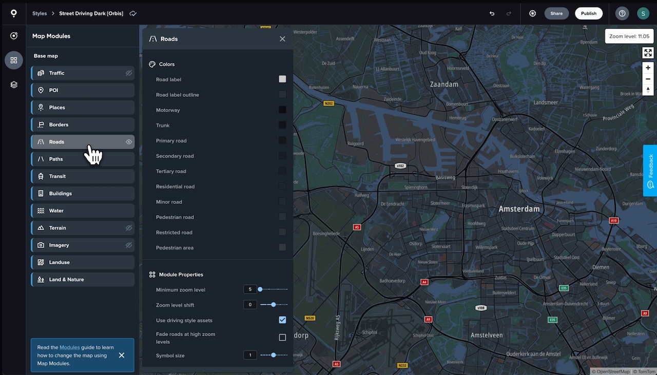The width and height of the screenshot is (657, 375).
Task: Open Secondary road color swatch
Action: click(282, 155)
